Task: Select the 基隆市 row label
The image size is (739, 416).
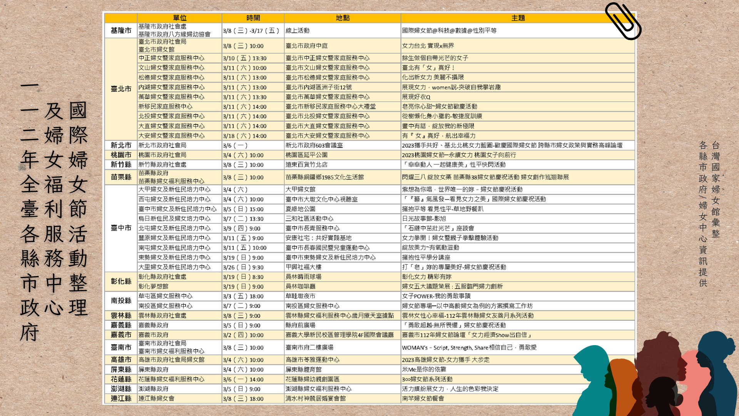Action: (121, 30)
